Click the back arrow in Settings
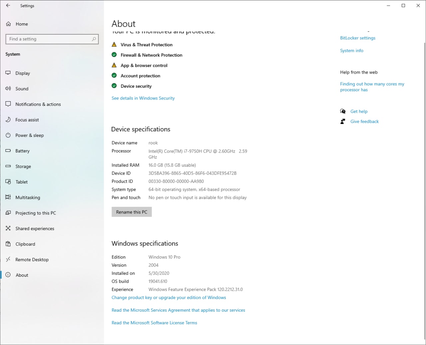 tap(8, 6)
